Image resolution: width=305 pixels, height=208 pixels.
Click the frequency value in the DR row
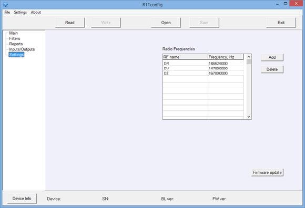pos(226,64)
